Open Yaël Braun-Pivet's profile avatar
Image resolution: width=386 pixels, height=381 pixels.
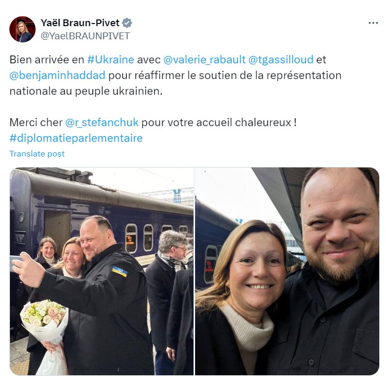(22, 29)
